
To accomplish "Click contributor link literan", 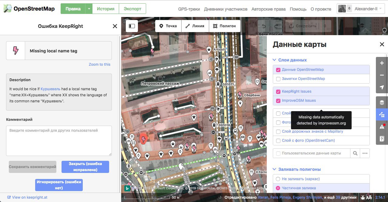I will point(263,197).
